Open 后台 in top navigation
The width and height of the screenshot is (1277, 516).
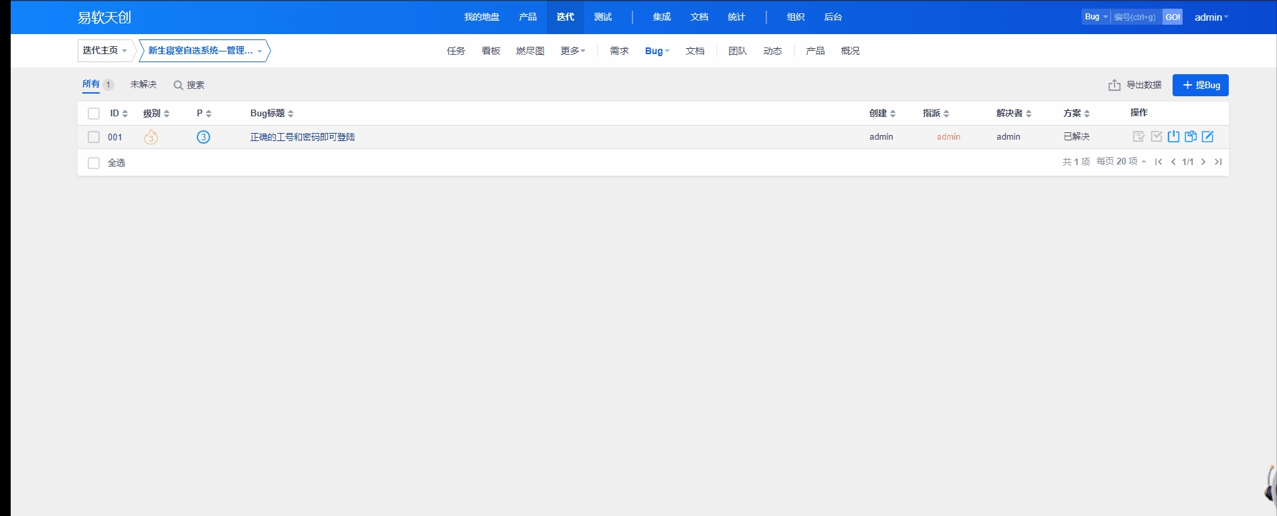pos(833,17)
